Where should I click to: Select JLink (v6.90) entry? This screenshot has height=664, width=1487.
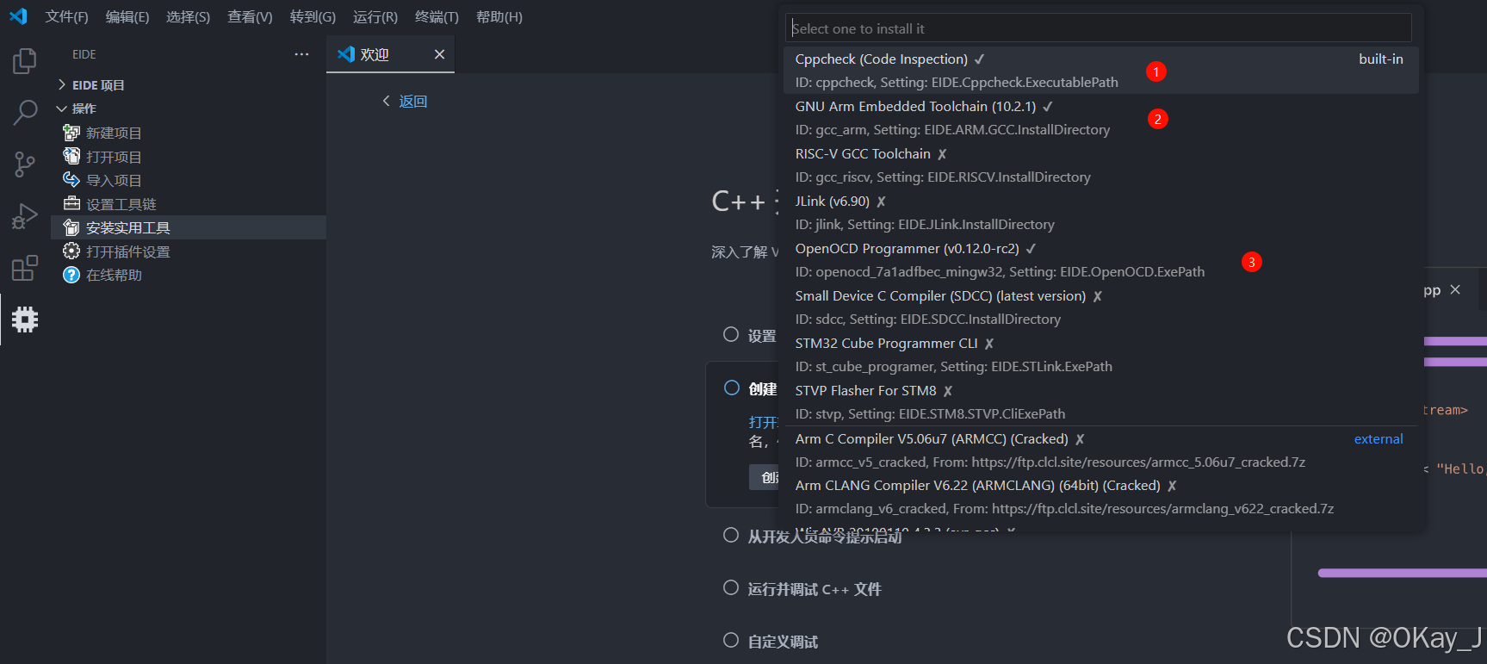[1101, 213]
